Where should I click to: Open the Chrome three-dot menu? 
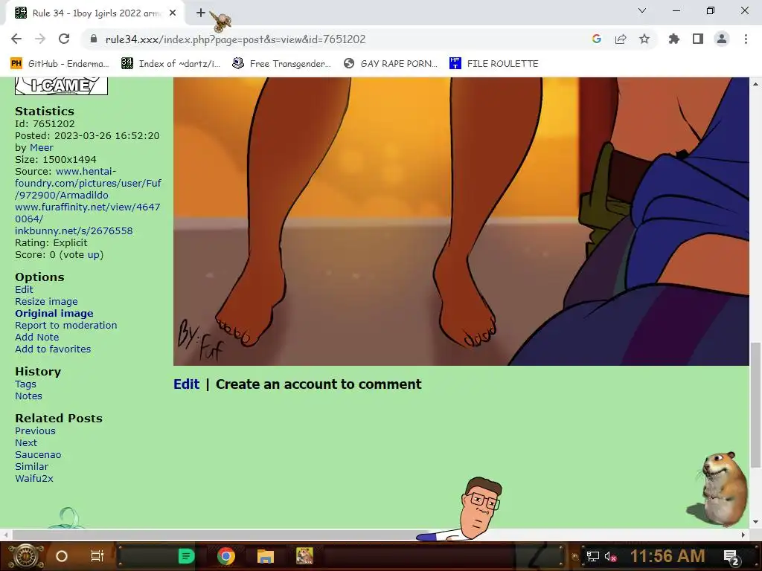click(746, 39)
